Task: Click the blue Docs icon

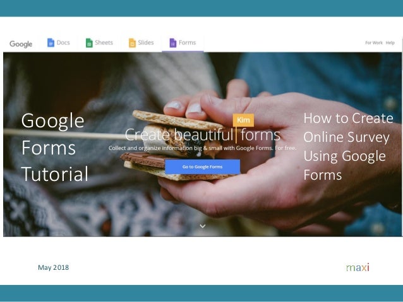Action: tap(51, 43)
